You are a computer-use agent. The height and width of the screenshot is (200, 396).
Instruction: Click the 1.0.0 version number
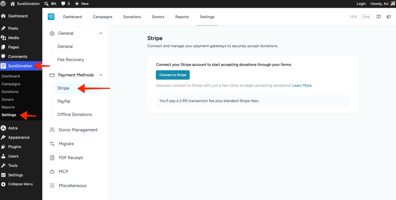[353, 17]
